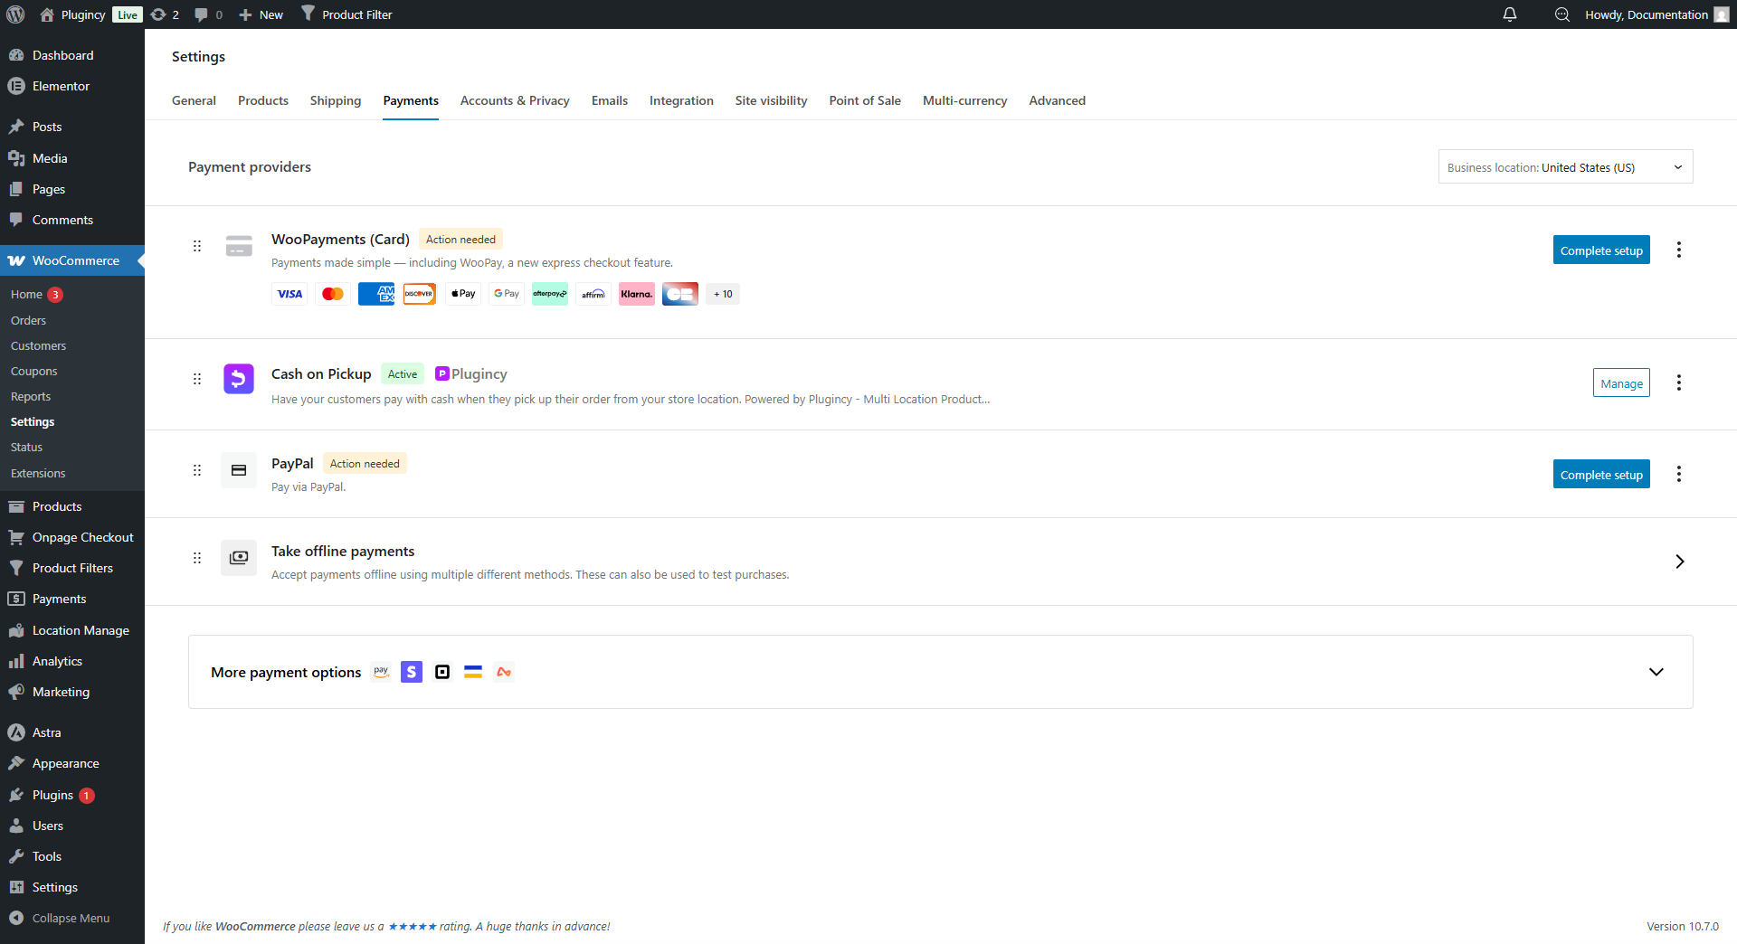Open Analytics in the sidebar
The height and width of the screenshot is (944, 1737).
[x=72, y=661]
